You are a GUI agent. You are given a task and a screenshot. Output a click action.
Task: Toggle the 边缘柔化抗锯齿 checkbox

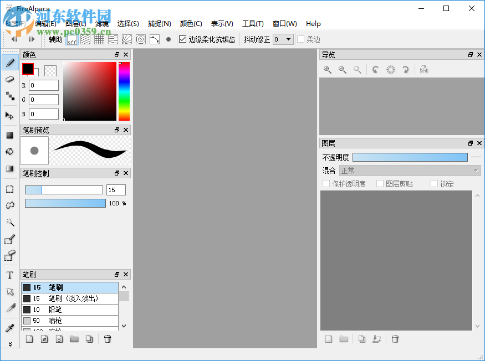(x=183, y=39)
